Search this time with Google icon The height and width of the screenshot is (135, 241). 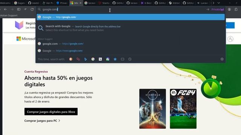(x=93, y=59)
